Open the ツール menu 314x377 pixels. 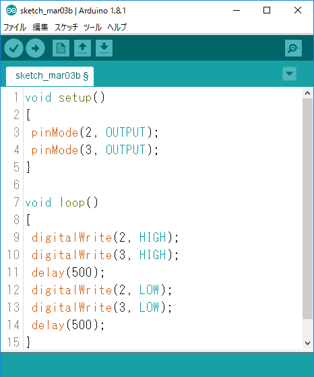click(x=92, y=27)
